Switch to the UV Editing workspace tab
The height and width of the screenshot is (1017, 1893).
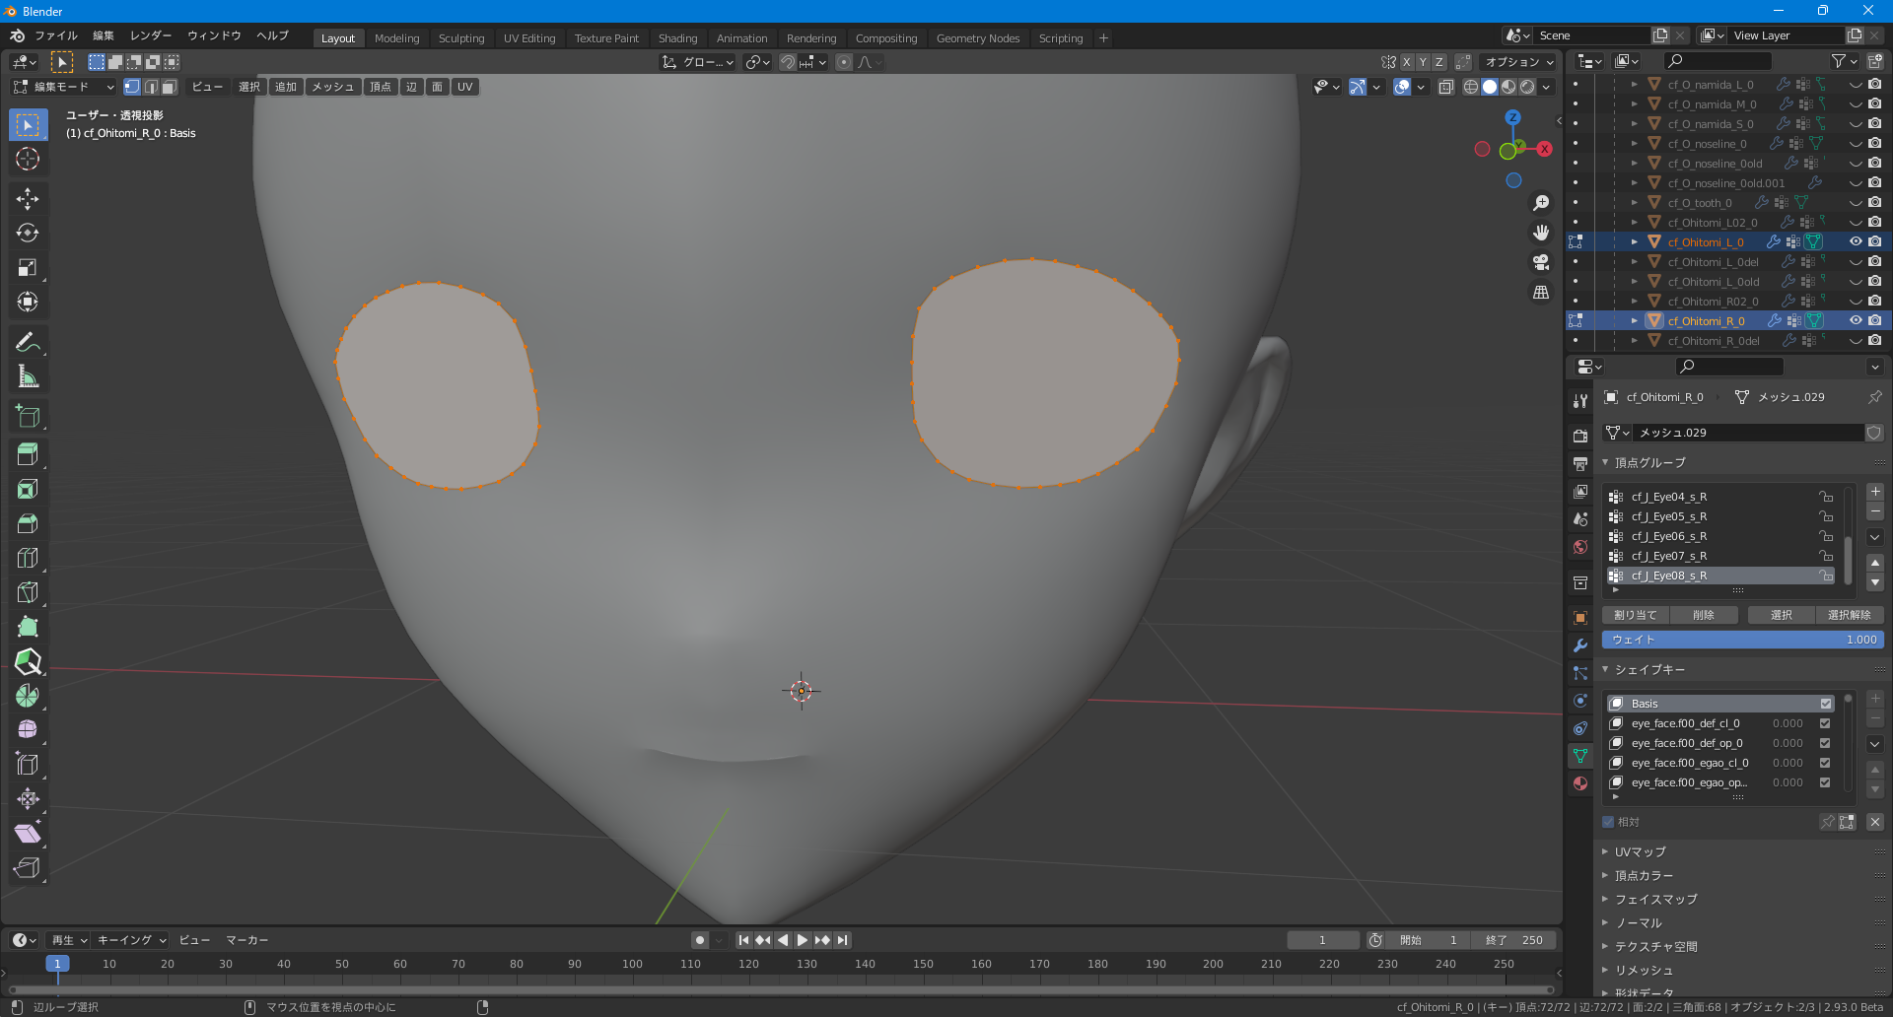tap(529, 38)
